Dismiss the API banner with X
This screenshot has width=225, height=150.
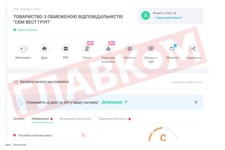(196, 102)
